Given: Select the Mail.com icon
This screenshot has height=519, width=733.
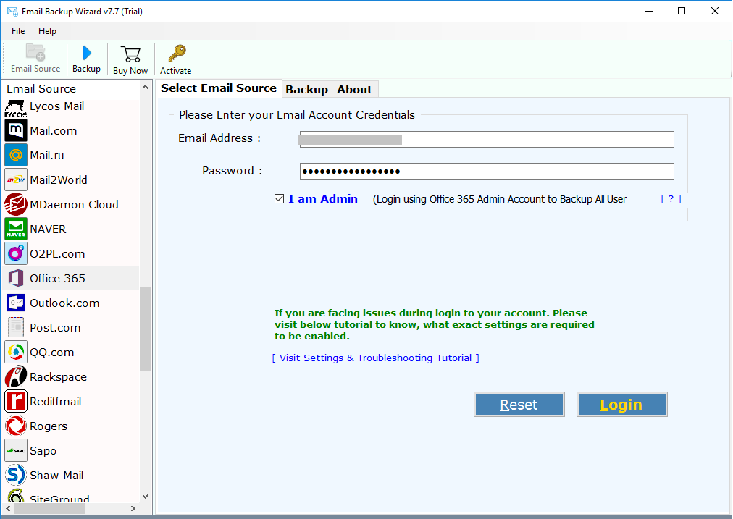Looking at the screenshot, I should tap(16, 130).
